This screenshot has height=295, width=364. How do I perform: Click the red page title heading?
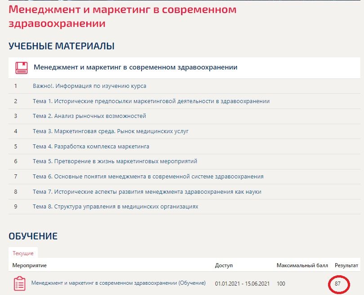122,17
